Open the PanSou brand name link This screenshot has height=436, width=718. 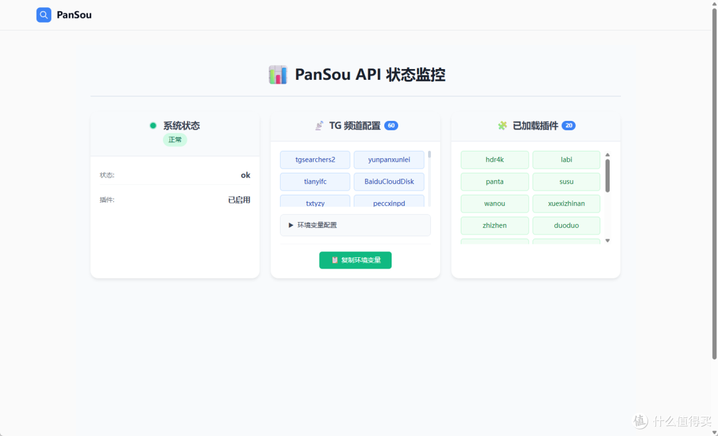74,15
